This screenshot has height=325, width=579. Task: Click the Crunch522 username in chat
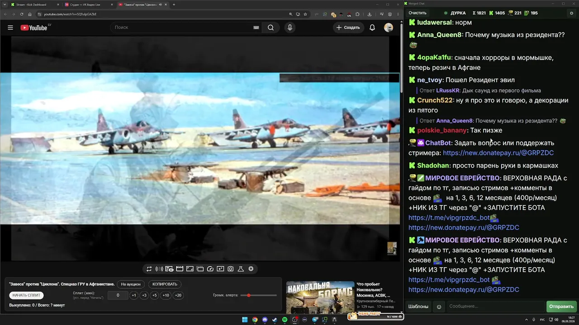coord(435,101)
